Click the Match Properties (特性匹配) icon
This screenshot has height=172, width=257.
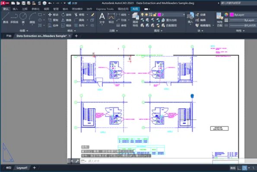[219, 20]
